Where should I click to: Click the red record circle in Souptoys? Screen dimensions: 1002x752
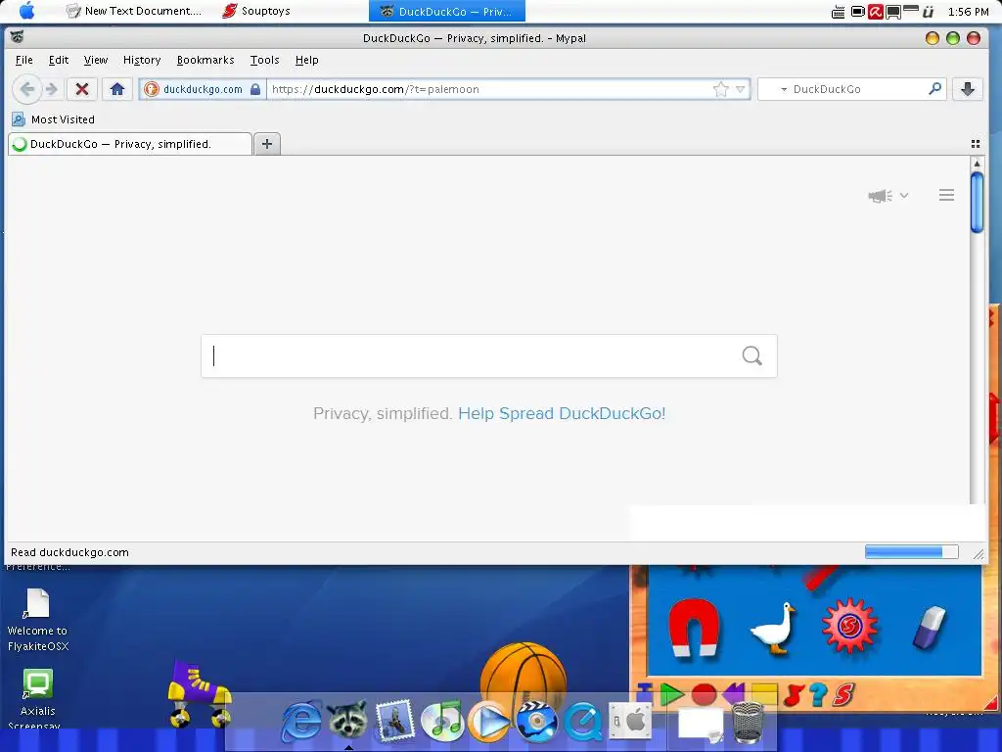(x=704, y=695)
